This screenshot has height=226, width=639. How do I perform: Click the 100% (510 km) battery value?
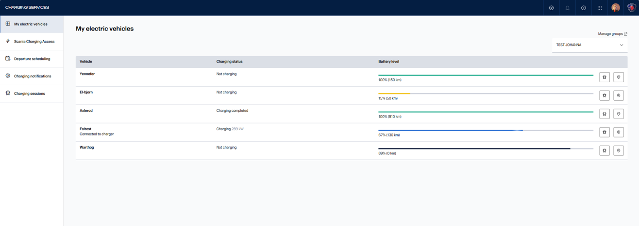390,117
